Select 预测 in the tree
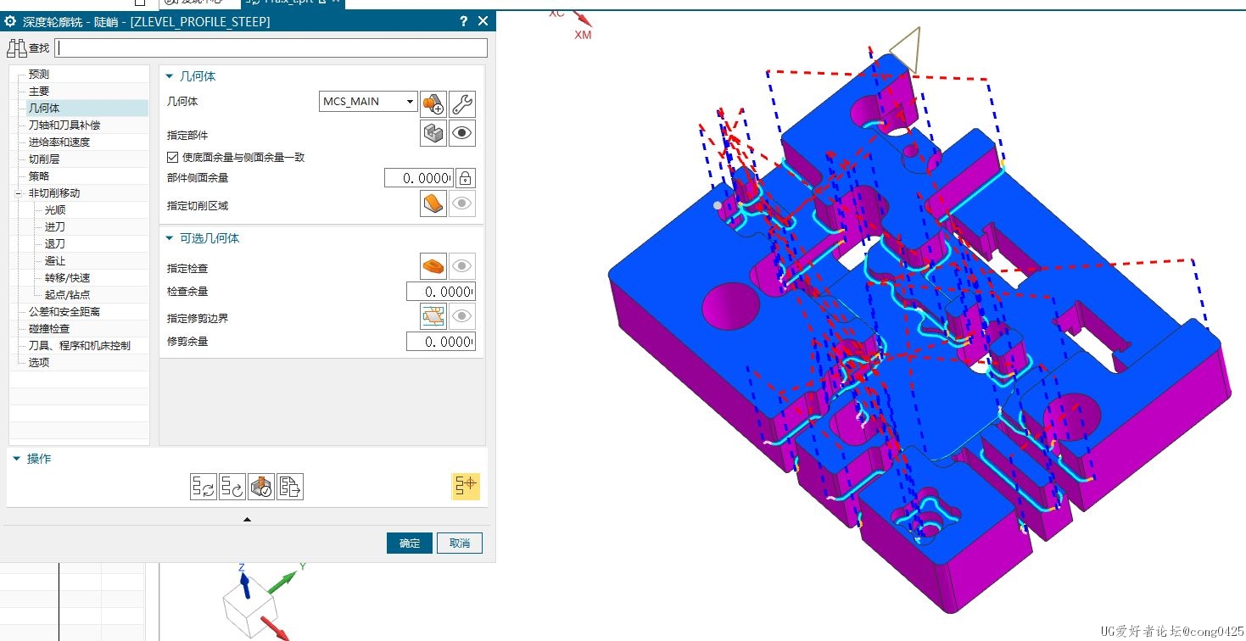This screenshot has height=641, width=1246. point(39,75)
